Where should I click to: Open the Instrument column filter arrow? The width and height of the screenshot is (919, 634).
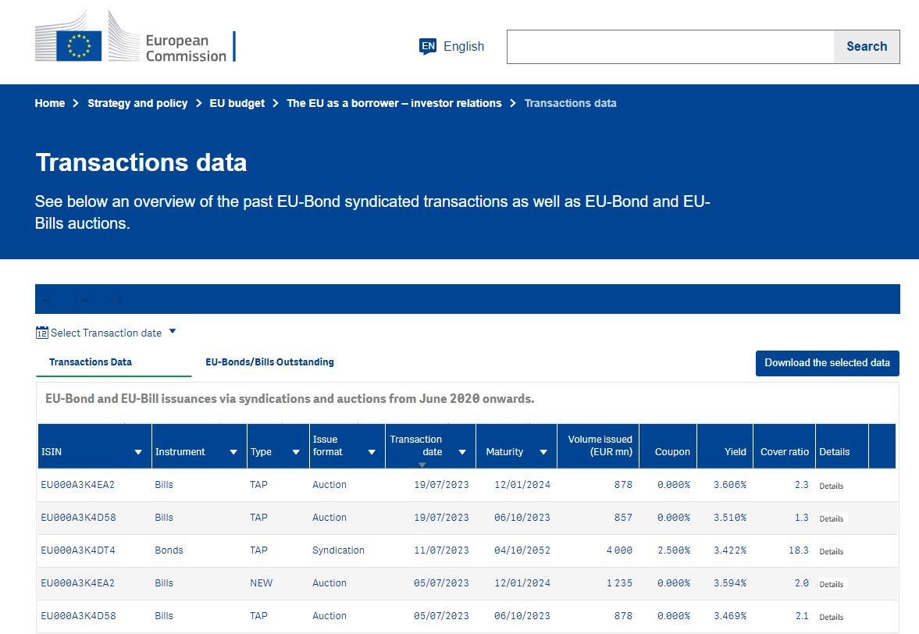[x=233, y=452]
